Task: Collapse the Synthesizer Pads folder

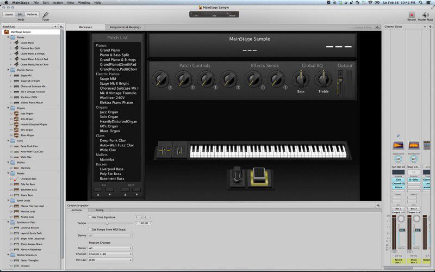Action: [8, 222]
